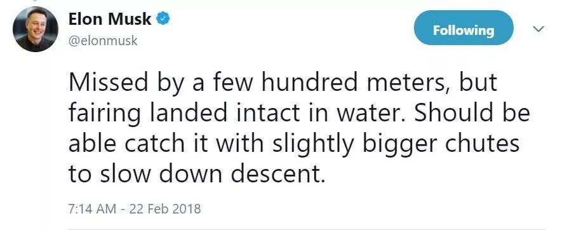Open the @elonmusk handle link
The image size is (567, 230).
click(103, 41)
